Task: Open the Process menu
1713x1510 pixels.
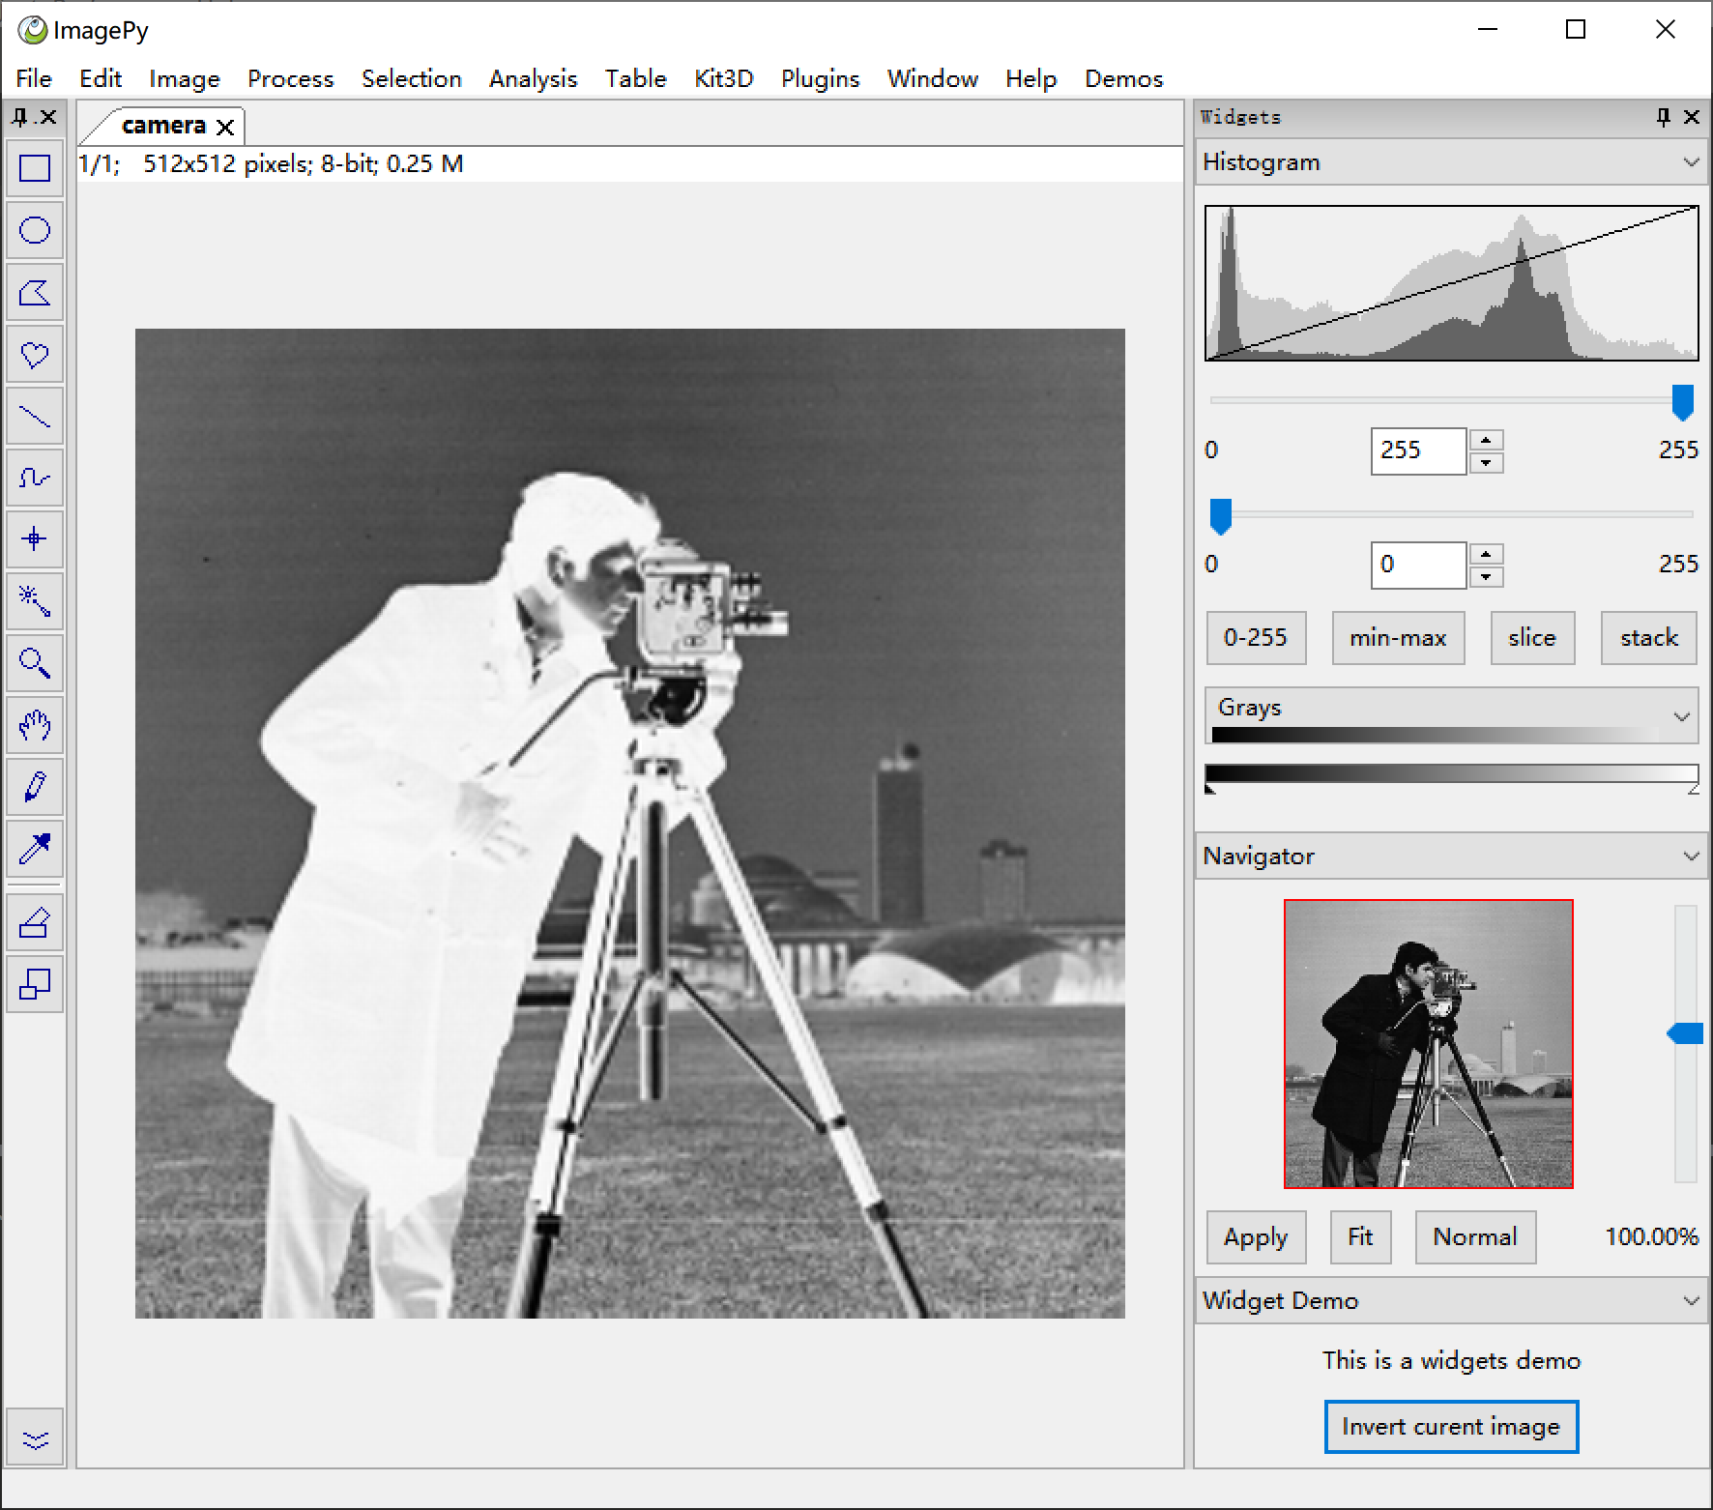Action: tap(290, 78)
